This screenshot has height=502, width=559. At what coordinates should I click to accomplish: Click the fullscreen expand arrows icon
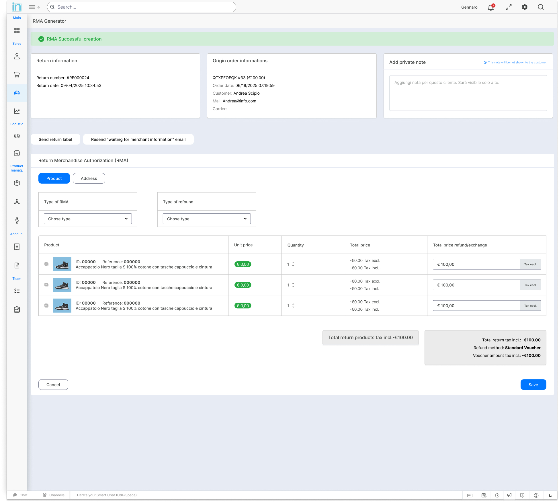509,7
